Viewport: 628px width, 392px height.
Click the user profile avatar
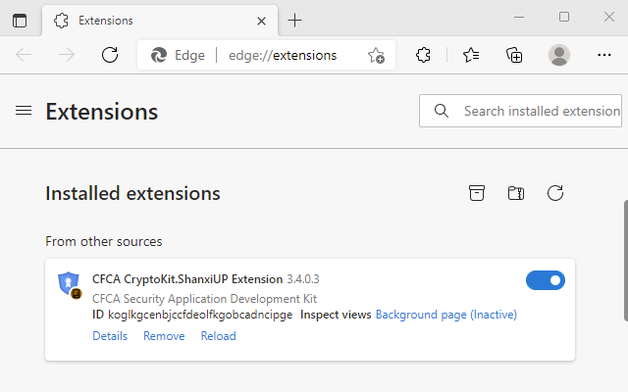(559, 55)
